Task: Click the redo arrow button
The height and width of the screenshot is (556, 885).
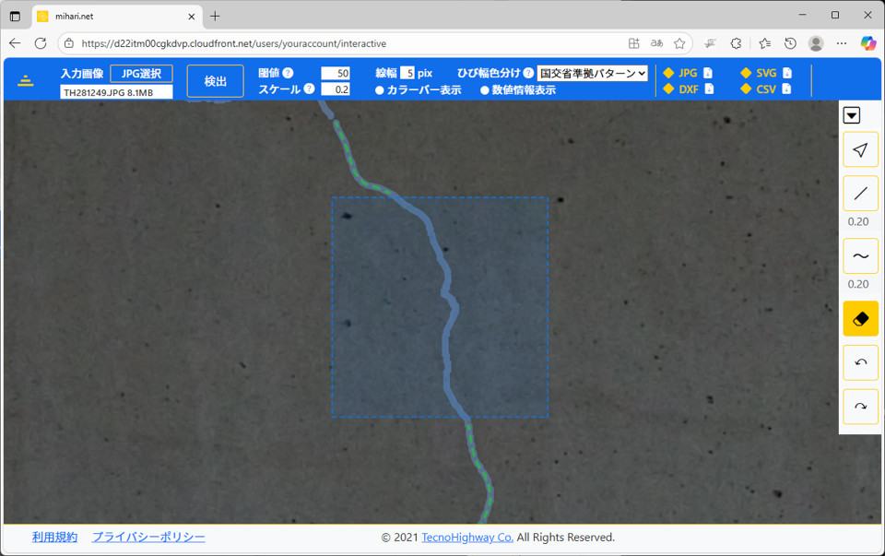Action: pos(860,407)
